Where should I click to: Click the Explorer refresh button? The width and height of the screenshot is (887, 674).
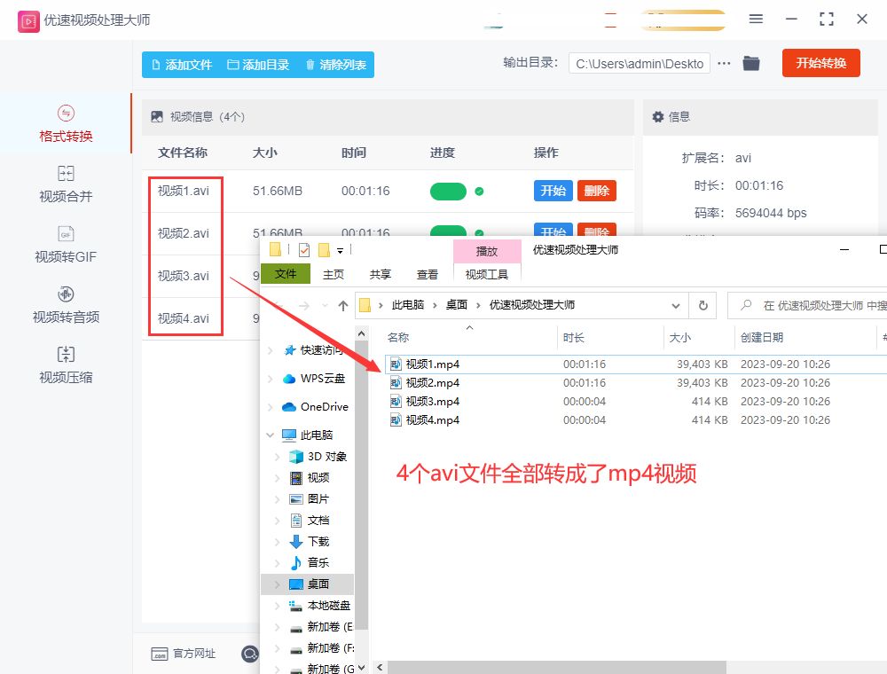(x=703, y=305)
